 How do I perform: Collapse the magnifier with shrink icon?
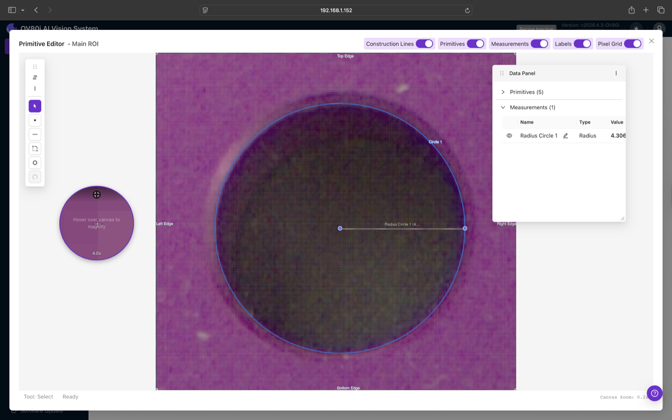[x=97, y=194]
